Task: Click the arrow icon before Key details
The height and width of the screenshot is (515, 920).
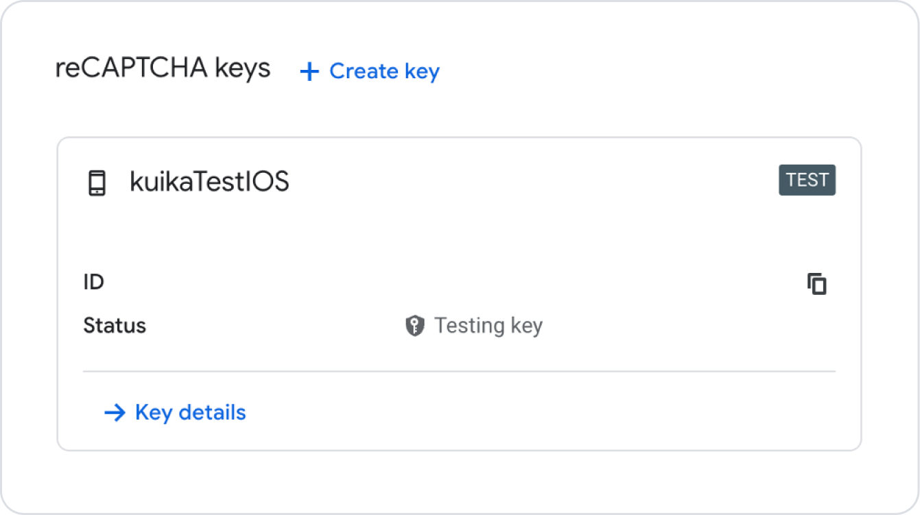Action: coord(115,412)
